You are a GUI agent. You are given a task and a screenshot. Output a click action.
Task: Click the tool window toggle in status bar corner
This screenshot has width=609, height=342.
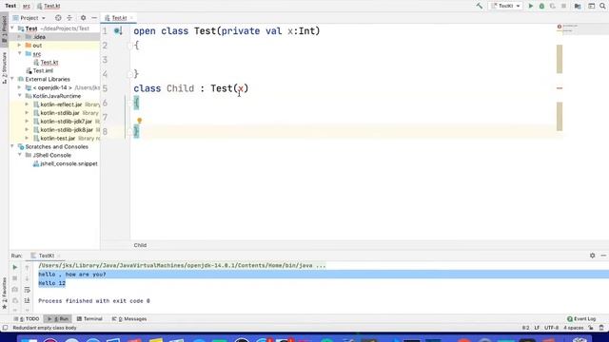point(5,328)
